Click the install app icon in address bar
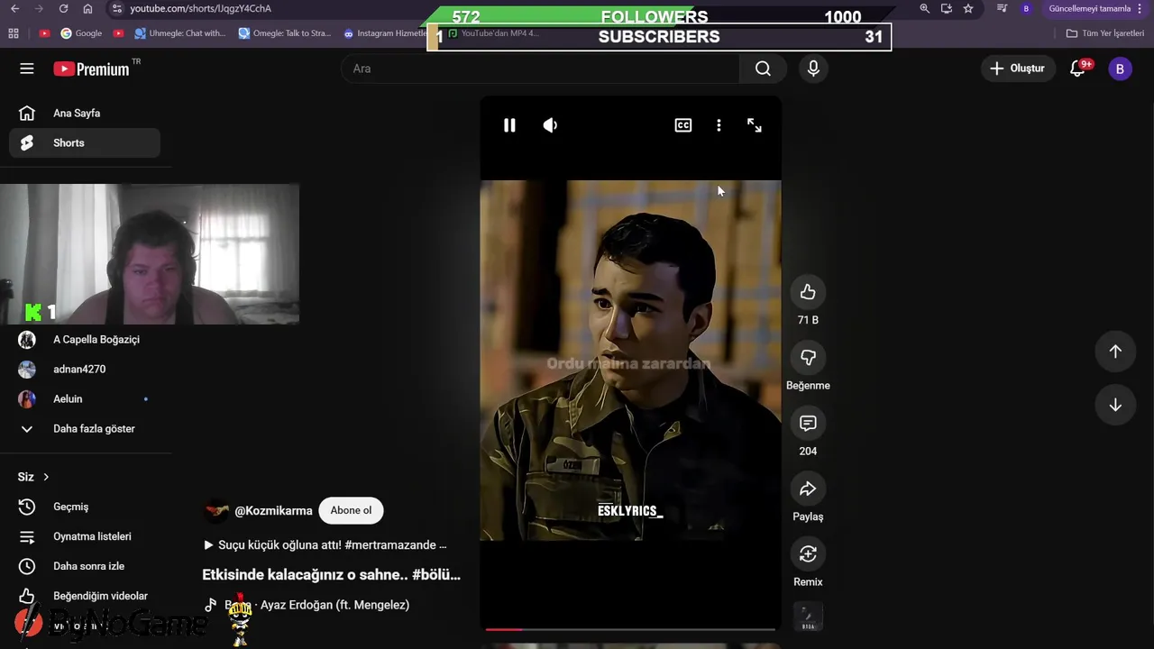The height and width of the screenshot is (649, 1154). pos(947,8)
